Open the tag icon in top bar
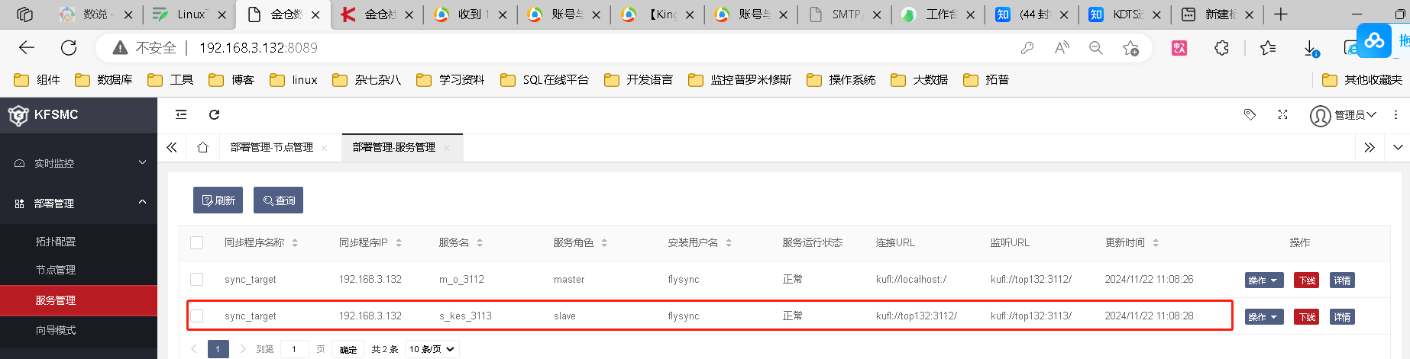Viewport: 1410px width, 359px height. click(1250, 114)
